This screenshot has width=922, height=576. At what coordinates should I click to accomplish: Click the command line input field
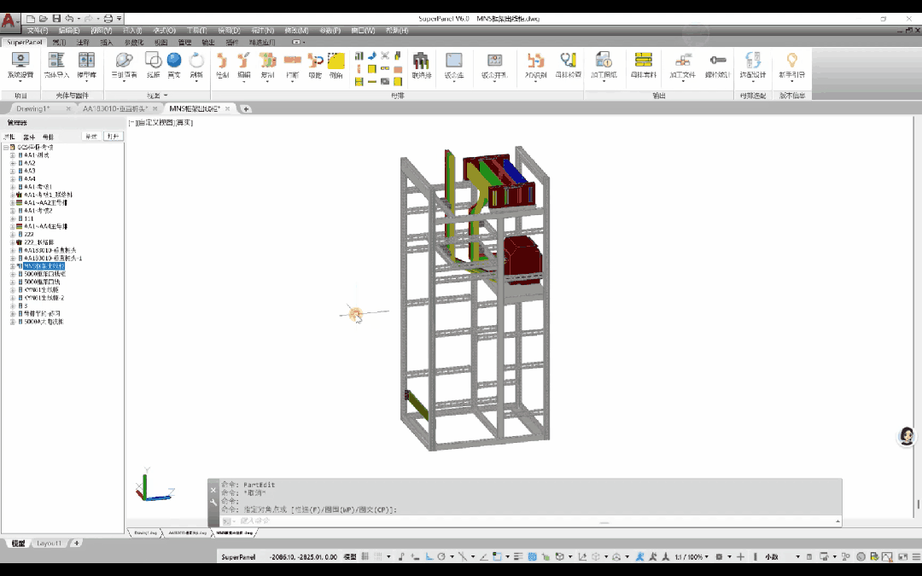click(x=410, y=521)
